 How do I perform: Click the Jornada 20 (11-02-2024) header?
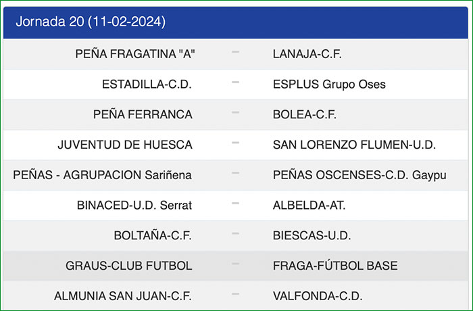pyautogui.click(x=91, y=22)
